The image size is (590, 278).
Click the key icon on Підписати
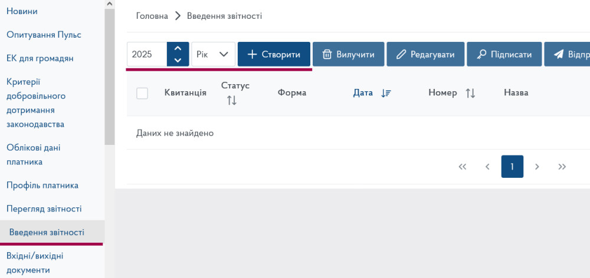(481, 54)
